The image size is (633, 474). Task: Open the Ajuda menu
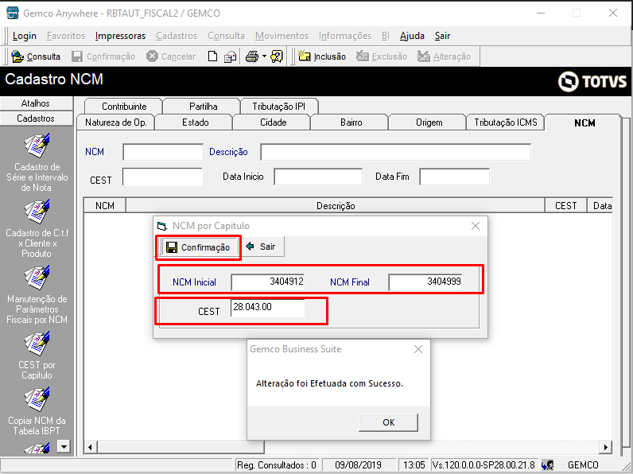412,36
